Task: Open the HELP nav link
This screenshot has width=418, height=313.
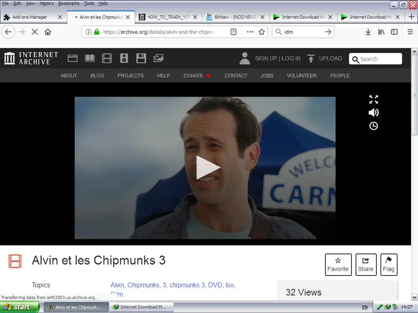Action: click(163, 75)
